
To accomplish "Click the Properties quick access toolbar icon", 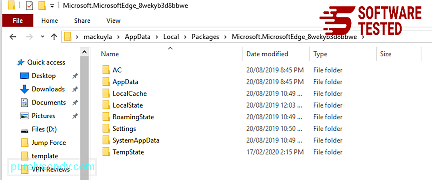I will pos(29,5).
